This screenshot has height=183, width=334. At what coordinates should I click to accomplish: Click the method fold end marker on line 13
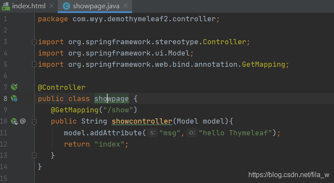(34, 155)
